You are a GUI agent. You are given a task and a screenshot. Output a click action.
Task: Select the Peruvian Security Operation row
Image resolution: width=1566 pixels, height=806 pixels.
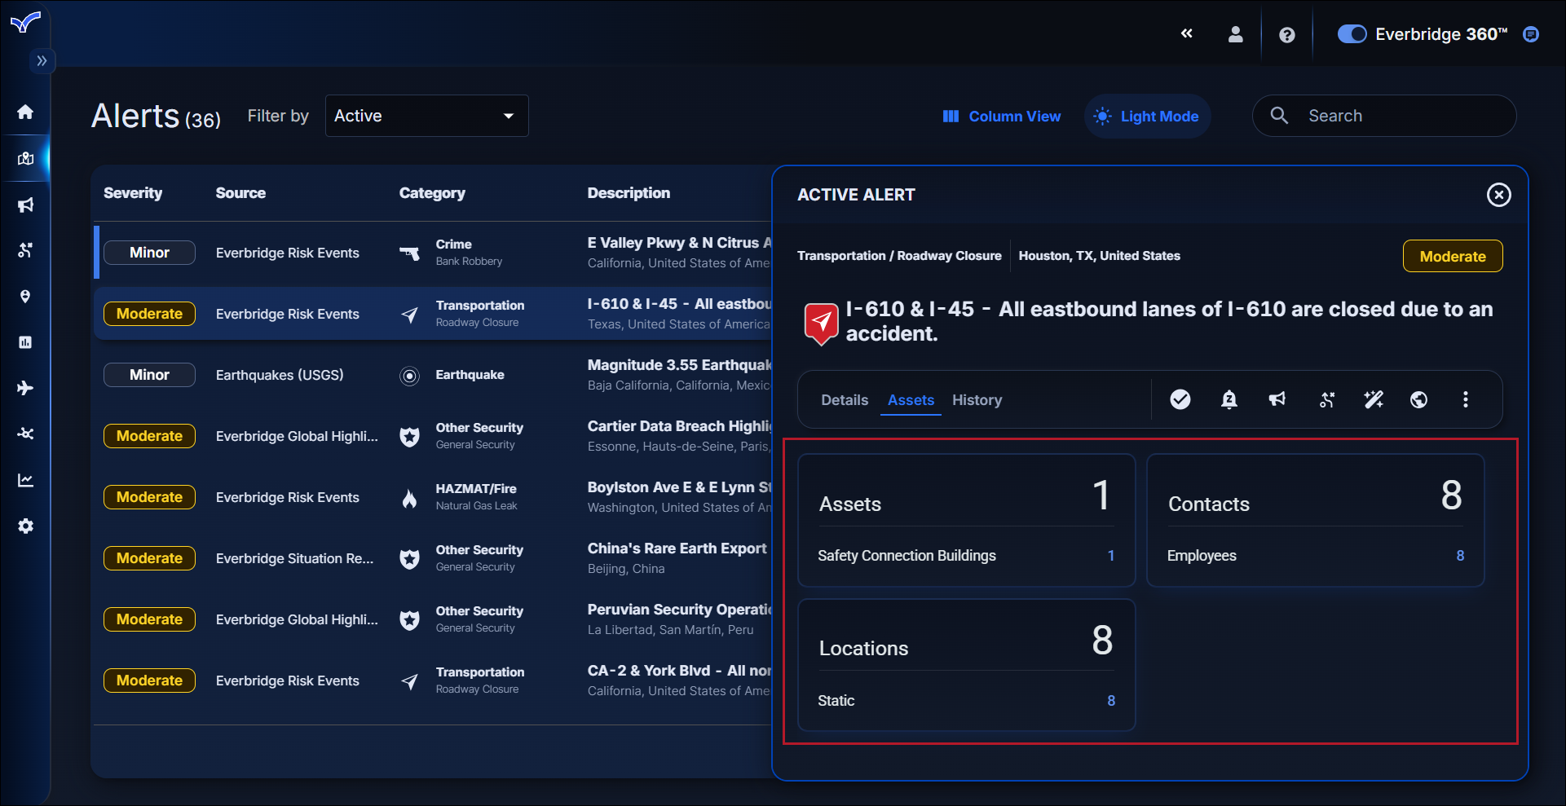434,619
